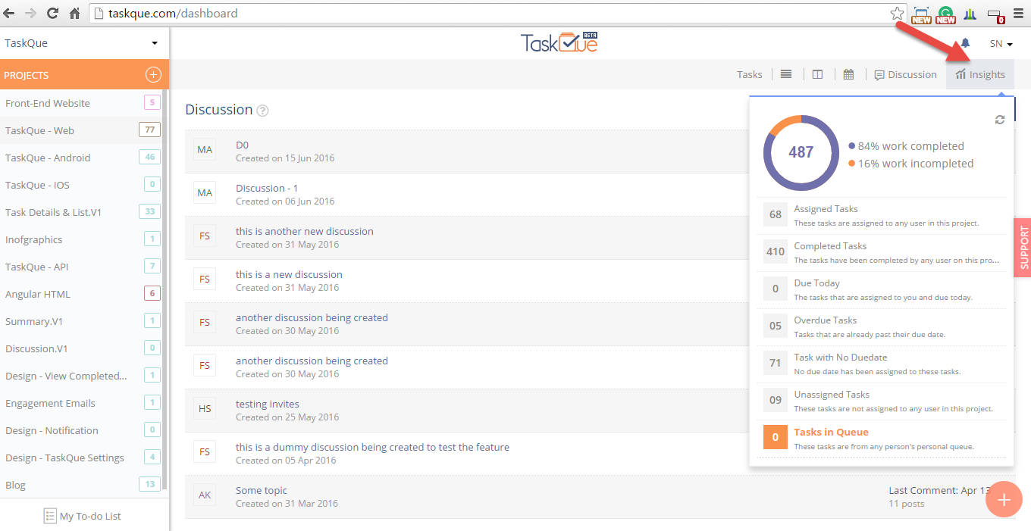Open the Insights tab
Viewport: 1031px width, 531px height.
980,73
